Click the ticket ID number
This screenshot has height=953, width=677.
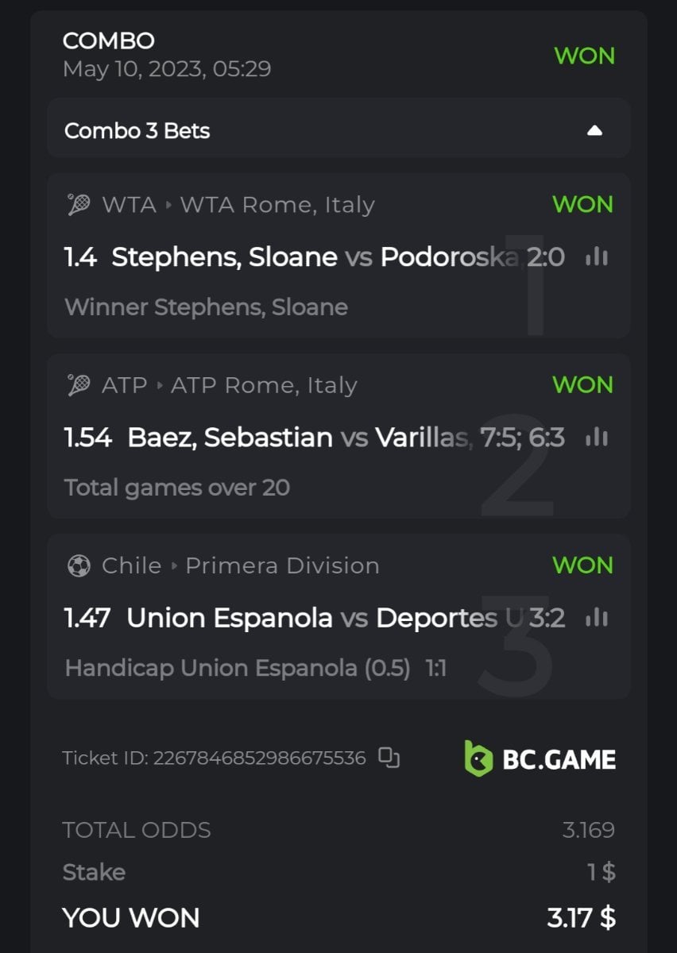pos(259,758)
